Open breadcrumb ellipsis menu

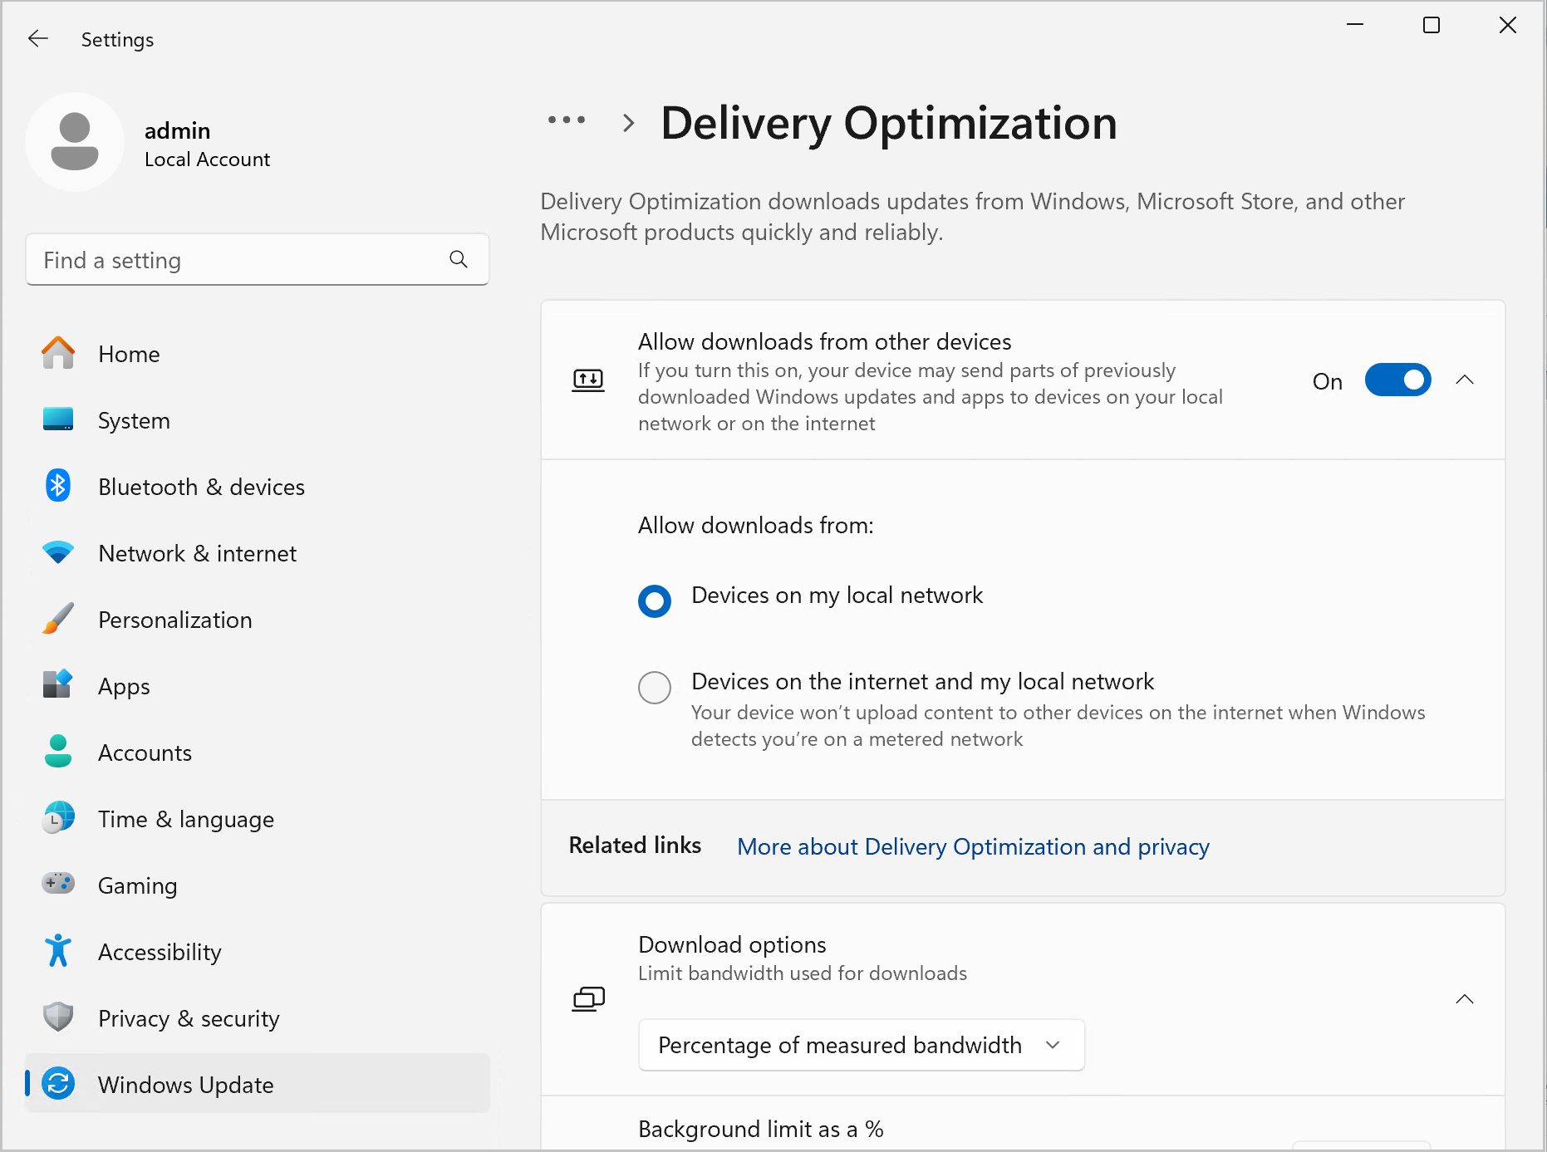pyautogui.click(x=567, y=120)
